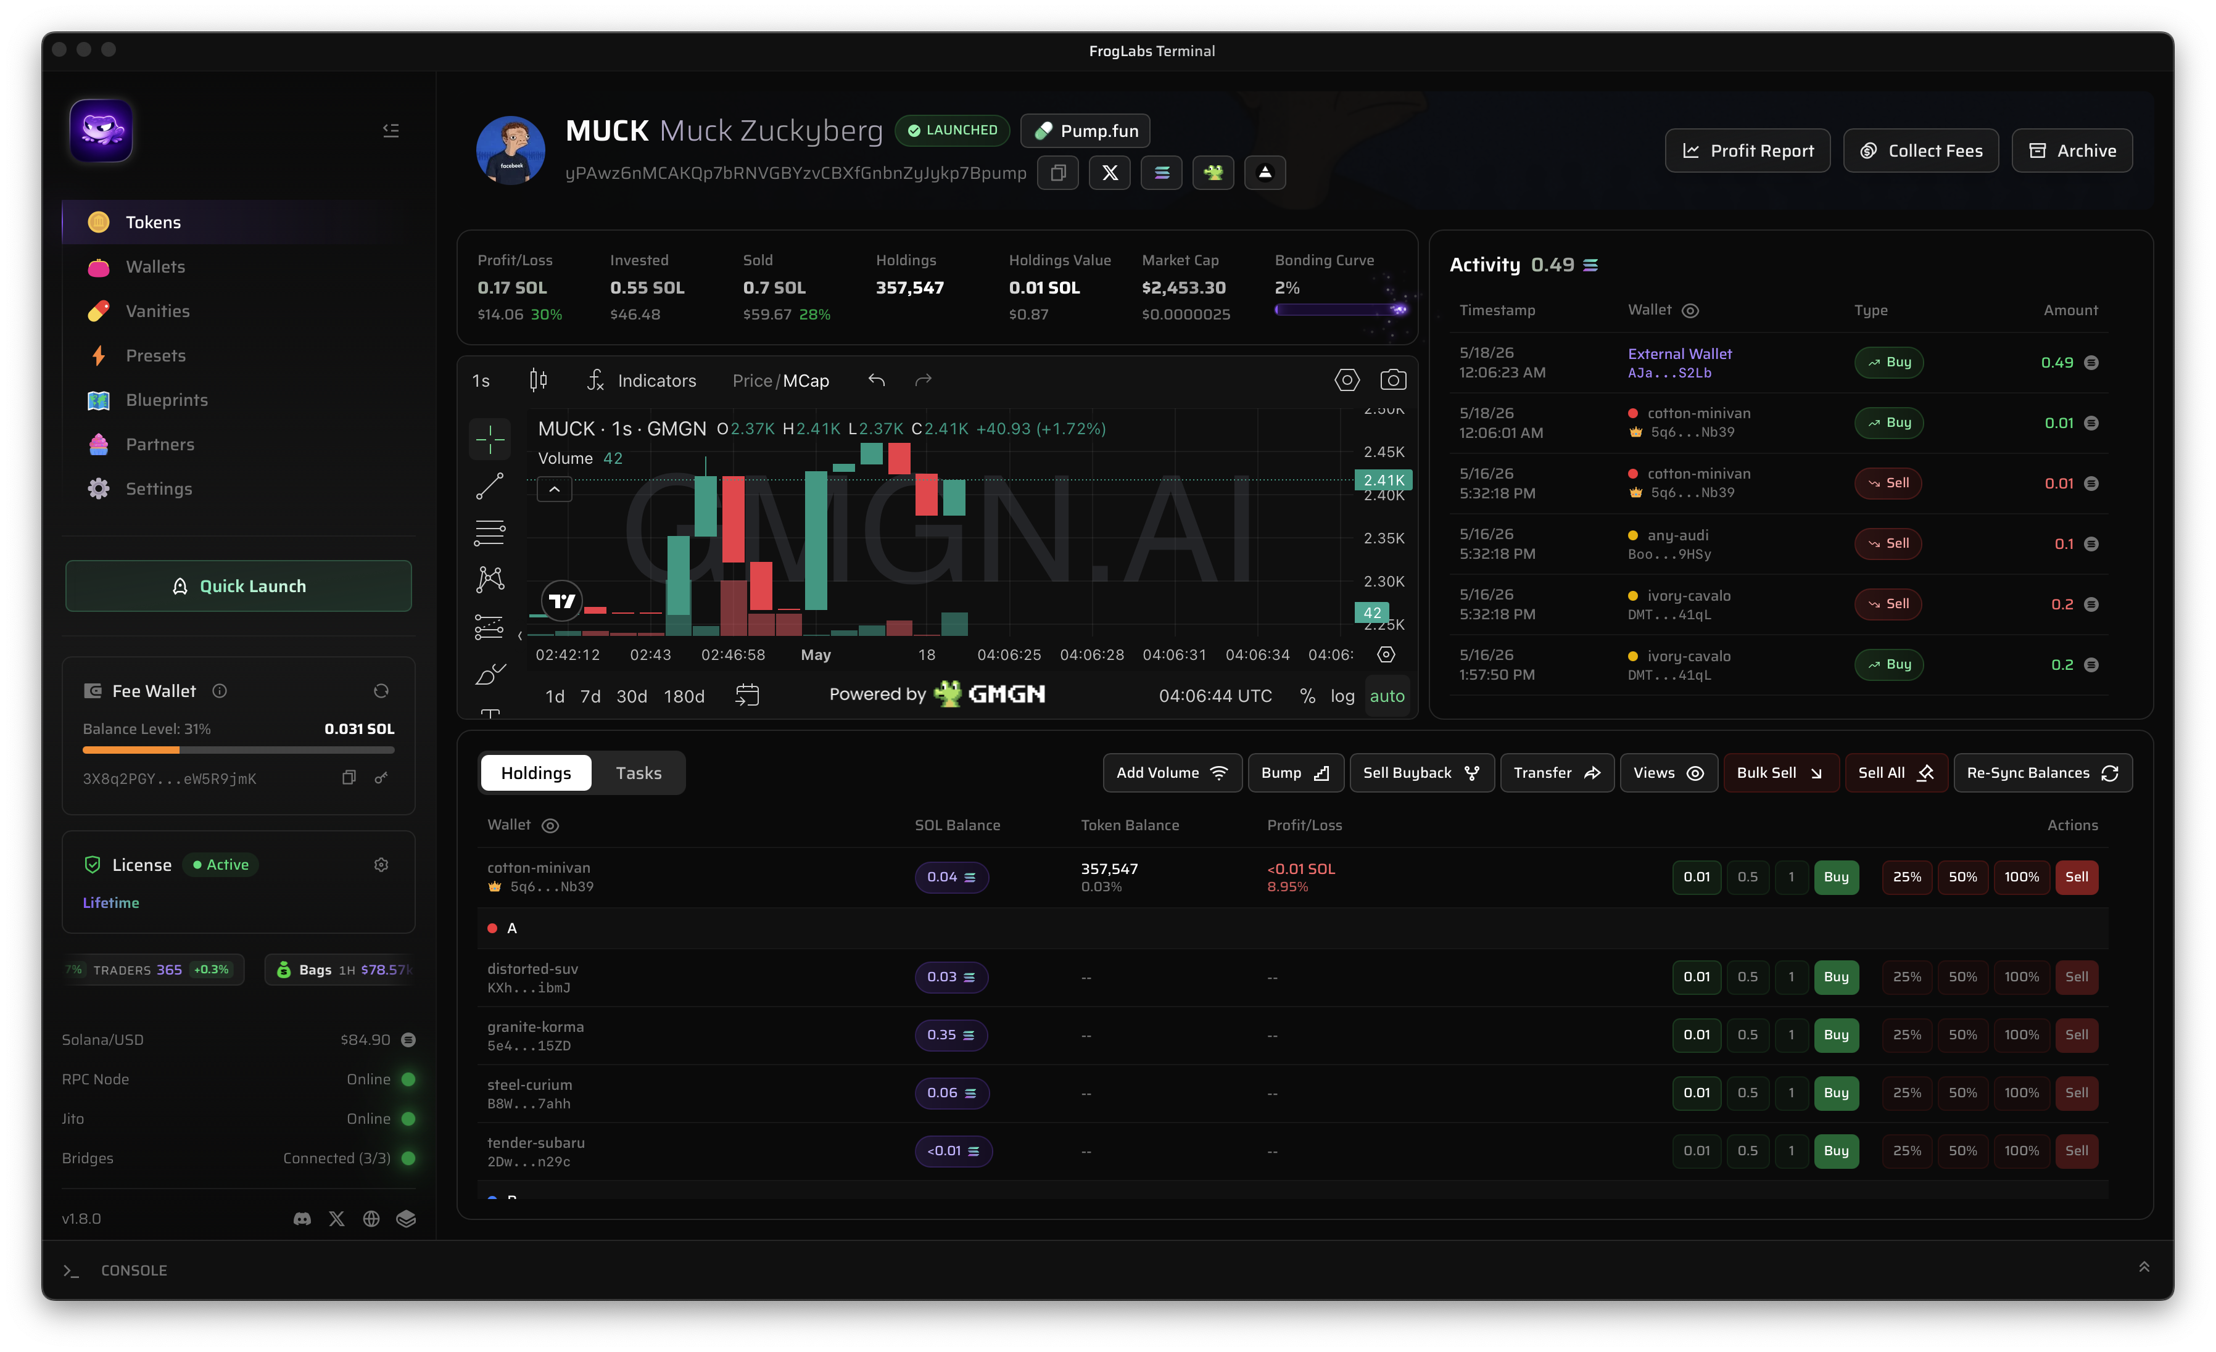Switch to the Tasks tab

coord(639,773)
